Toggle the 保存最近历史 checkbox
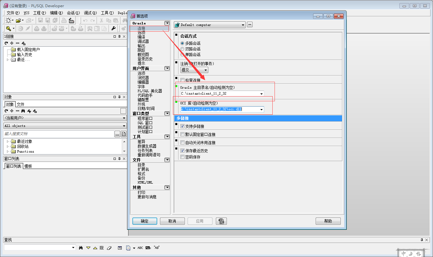The image size is (433, 257). point(182,151)
